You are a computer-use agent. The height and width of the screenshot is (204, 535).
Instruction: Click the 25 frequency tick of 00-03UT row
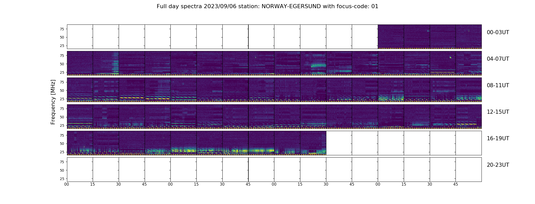click(x=62, y=46)
